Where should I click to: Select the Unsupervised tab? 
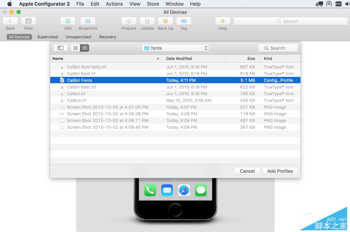pyautogui.click(x=78, y=37)
